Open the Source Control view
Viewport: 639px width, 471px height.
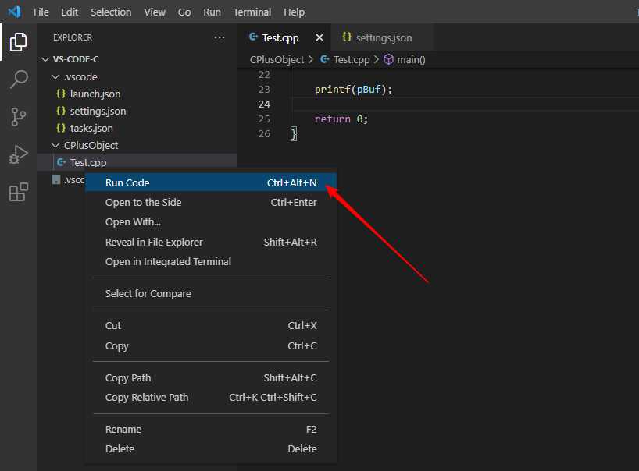pos(18,117)
